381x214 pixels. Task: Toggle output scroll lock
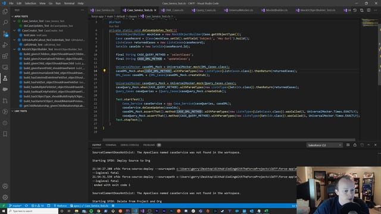[x=355, y=145]
